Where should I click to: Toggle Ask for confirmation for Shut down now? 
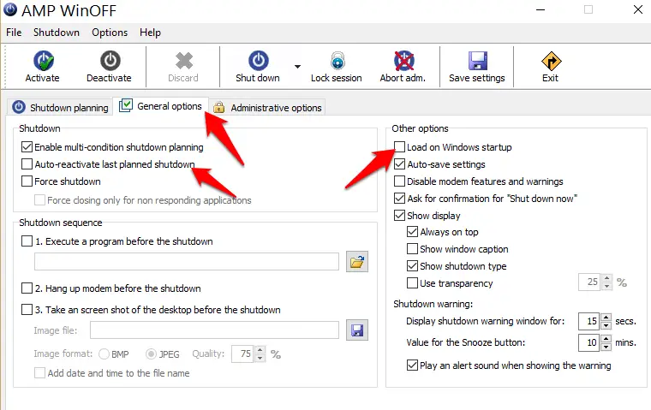pos(399,199)
